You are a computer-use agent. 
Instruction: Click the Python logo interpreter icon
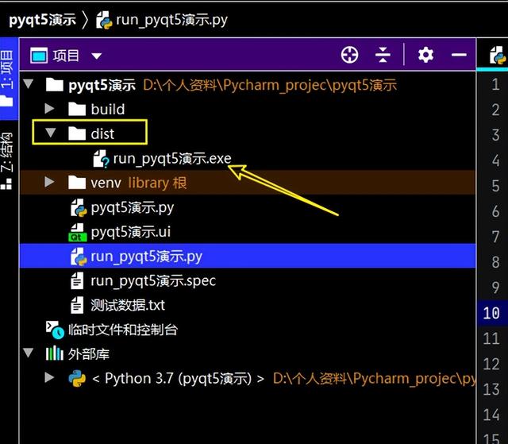coord(77,378)
